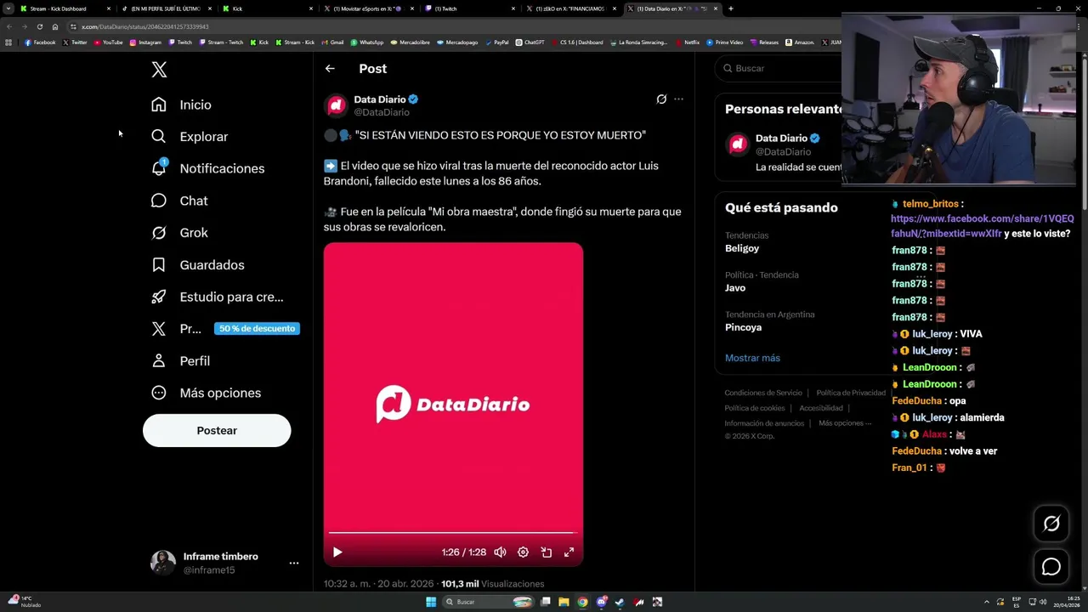Open the Gmail bookmark
1088x612 pixels.
(x=332, y=42)
